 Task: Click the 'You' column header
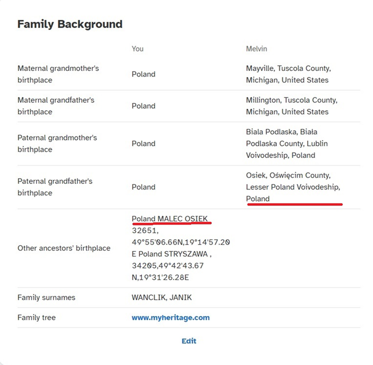click(137, 49)
